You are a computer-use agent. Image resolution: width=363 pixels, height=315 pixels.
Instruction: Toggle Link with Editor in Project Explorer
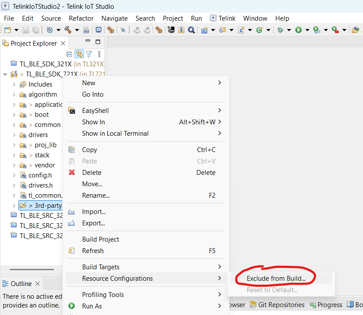click(x=79, y=54)
